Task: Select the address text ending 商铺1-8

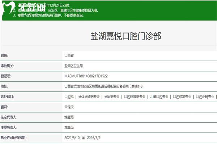Action: (103, 86)
